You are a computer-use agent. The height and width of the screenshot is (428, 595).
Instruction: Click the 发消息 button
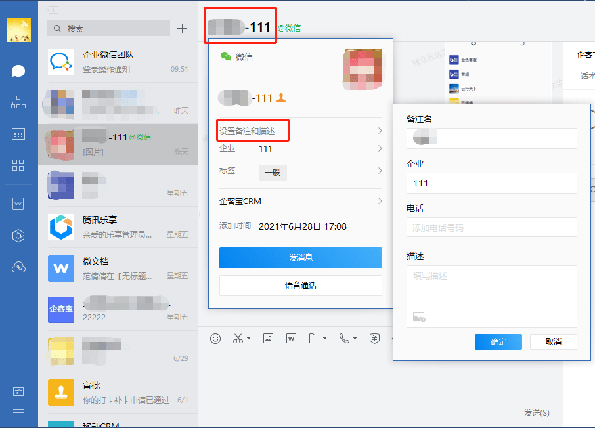tap(300, 258)
